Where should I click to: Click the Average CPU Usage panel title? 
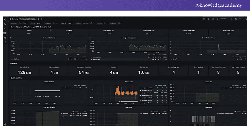pyautogui.click(x=49, y=38)
